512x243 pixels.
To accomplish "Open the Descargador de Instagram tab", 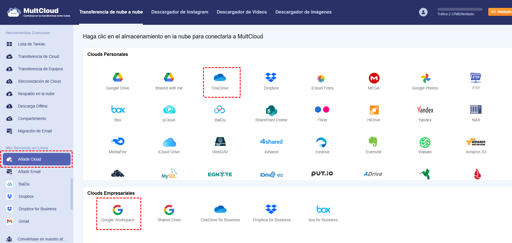I will (180, 12).
